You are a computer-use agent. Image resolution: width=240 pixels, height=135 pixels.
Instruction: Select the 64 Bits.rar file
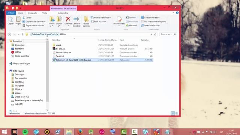tap(60, 49)
